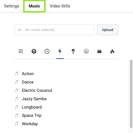
Task: Click the track list vertical scrollbar
Action: pos(131,94)
